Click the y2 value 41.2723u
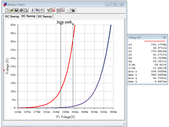This screenshot has height=127, width=169. pyautogui.click(x=160, y=55)
